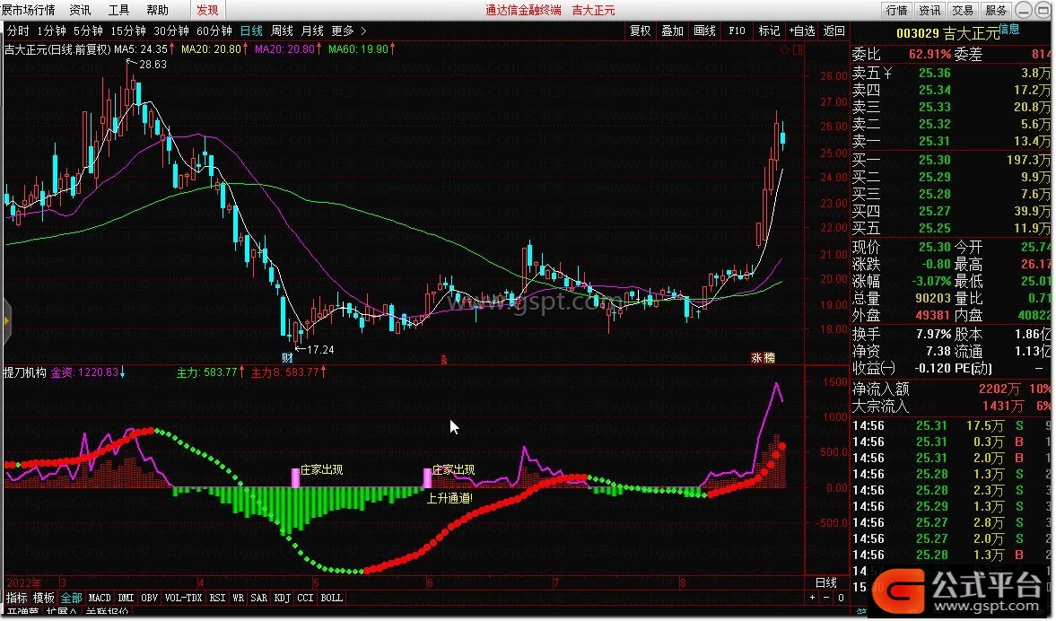Click the 净流入额 value 2202万
The width and height of the screenshot is (1056, 621).
pos(1000,389)
